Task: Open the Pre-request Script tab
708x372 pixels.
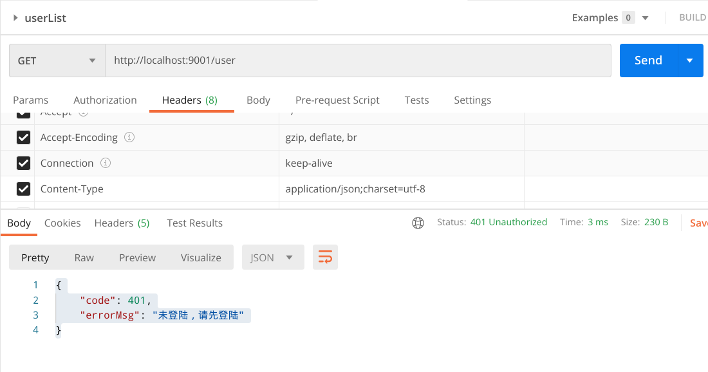Action: pyautogui.click(x=337, y=100)
